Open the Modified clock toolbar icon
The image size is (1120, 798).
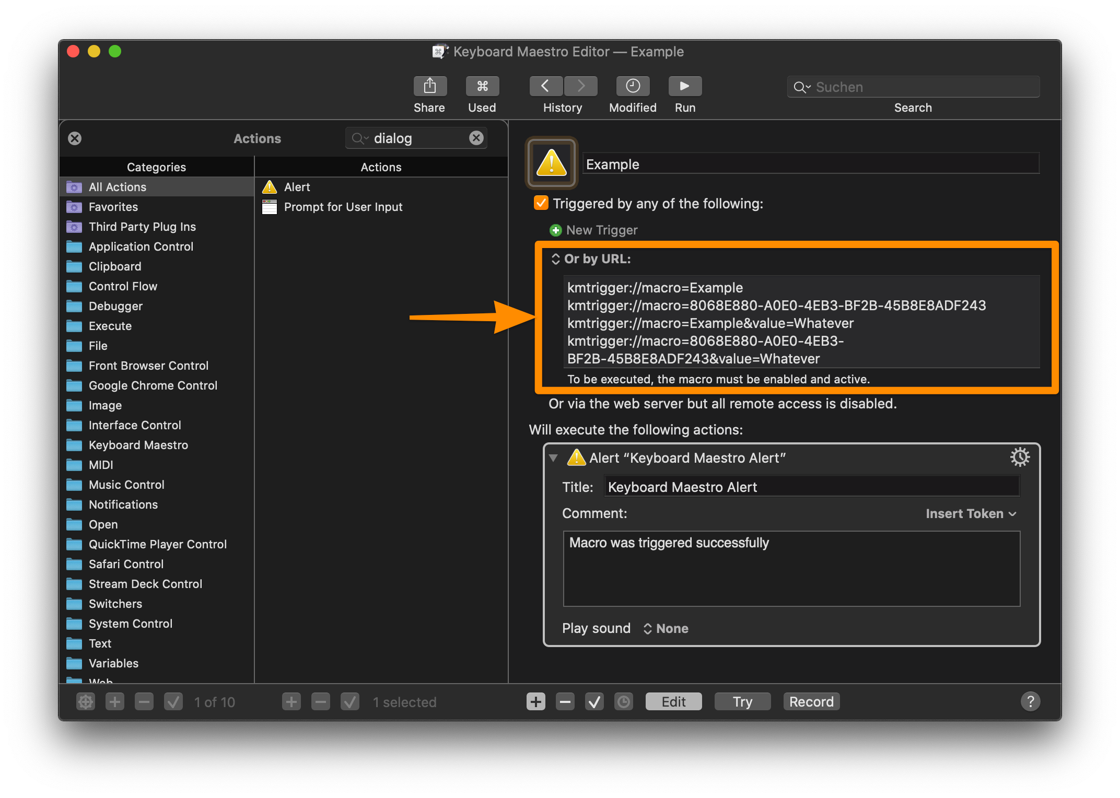coord(633,86)
